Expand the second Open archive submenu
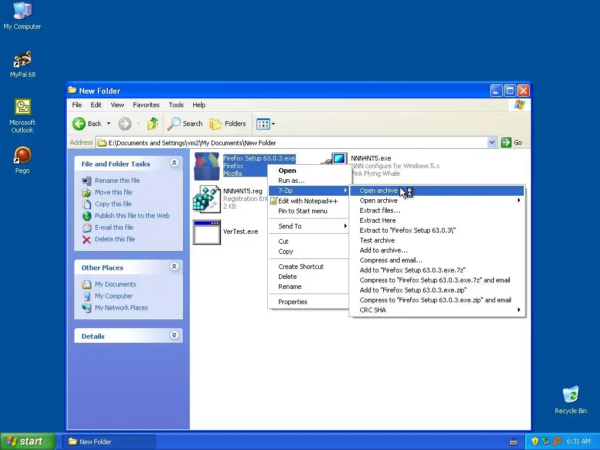Viewport: 600px width, 450px height. 437,200
